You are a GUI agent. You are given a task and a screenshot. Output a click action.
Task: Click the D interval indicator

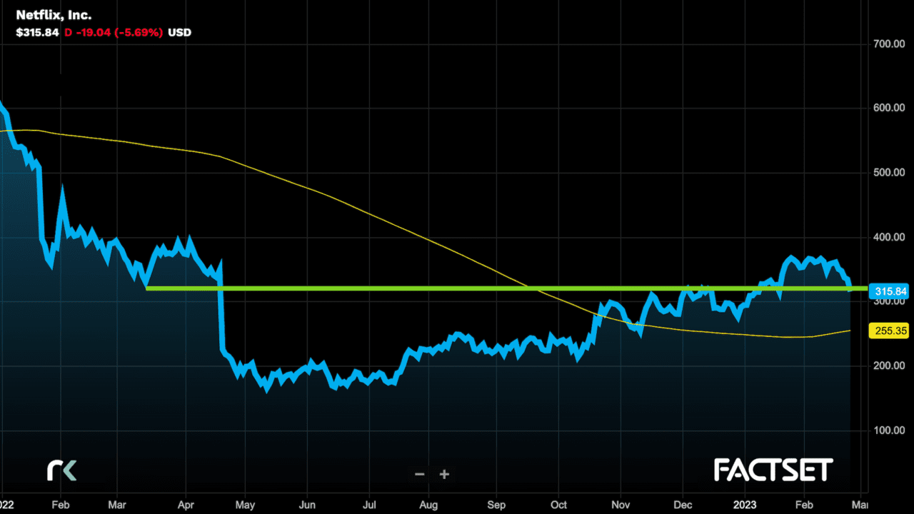tap(69, 32)
